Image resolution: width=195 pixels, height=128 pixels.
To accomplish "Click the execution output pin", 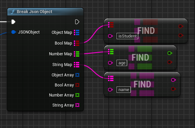I will point(77,22).
